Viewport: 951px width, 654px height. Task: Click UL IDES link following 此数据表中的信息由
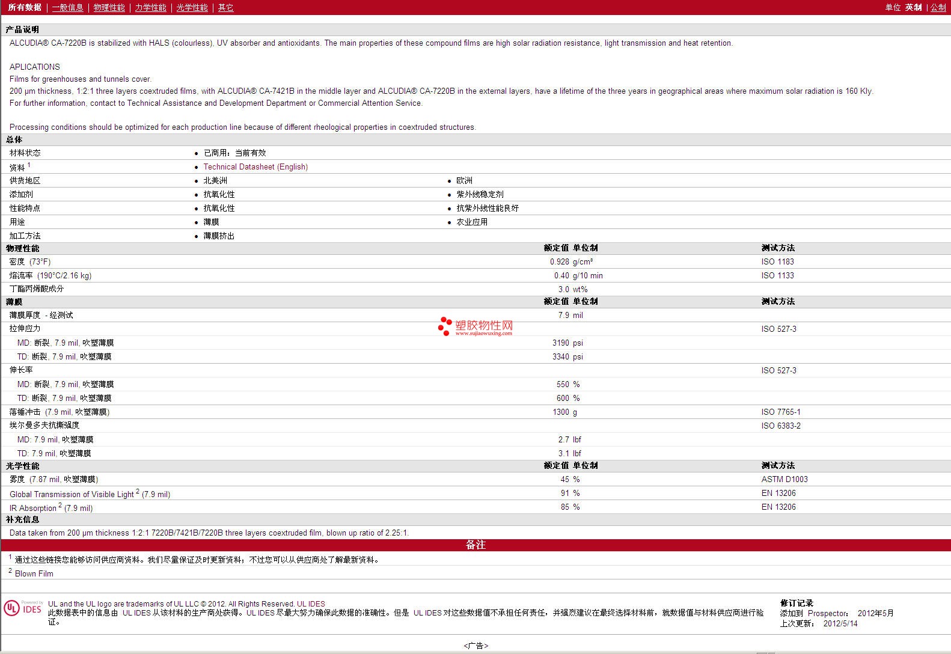click(136, 613)
